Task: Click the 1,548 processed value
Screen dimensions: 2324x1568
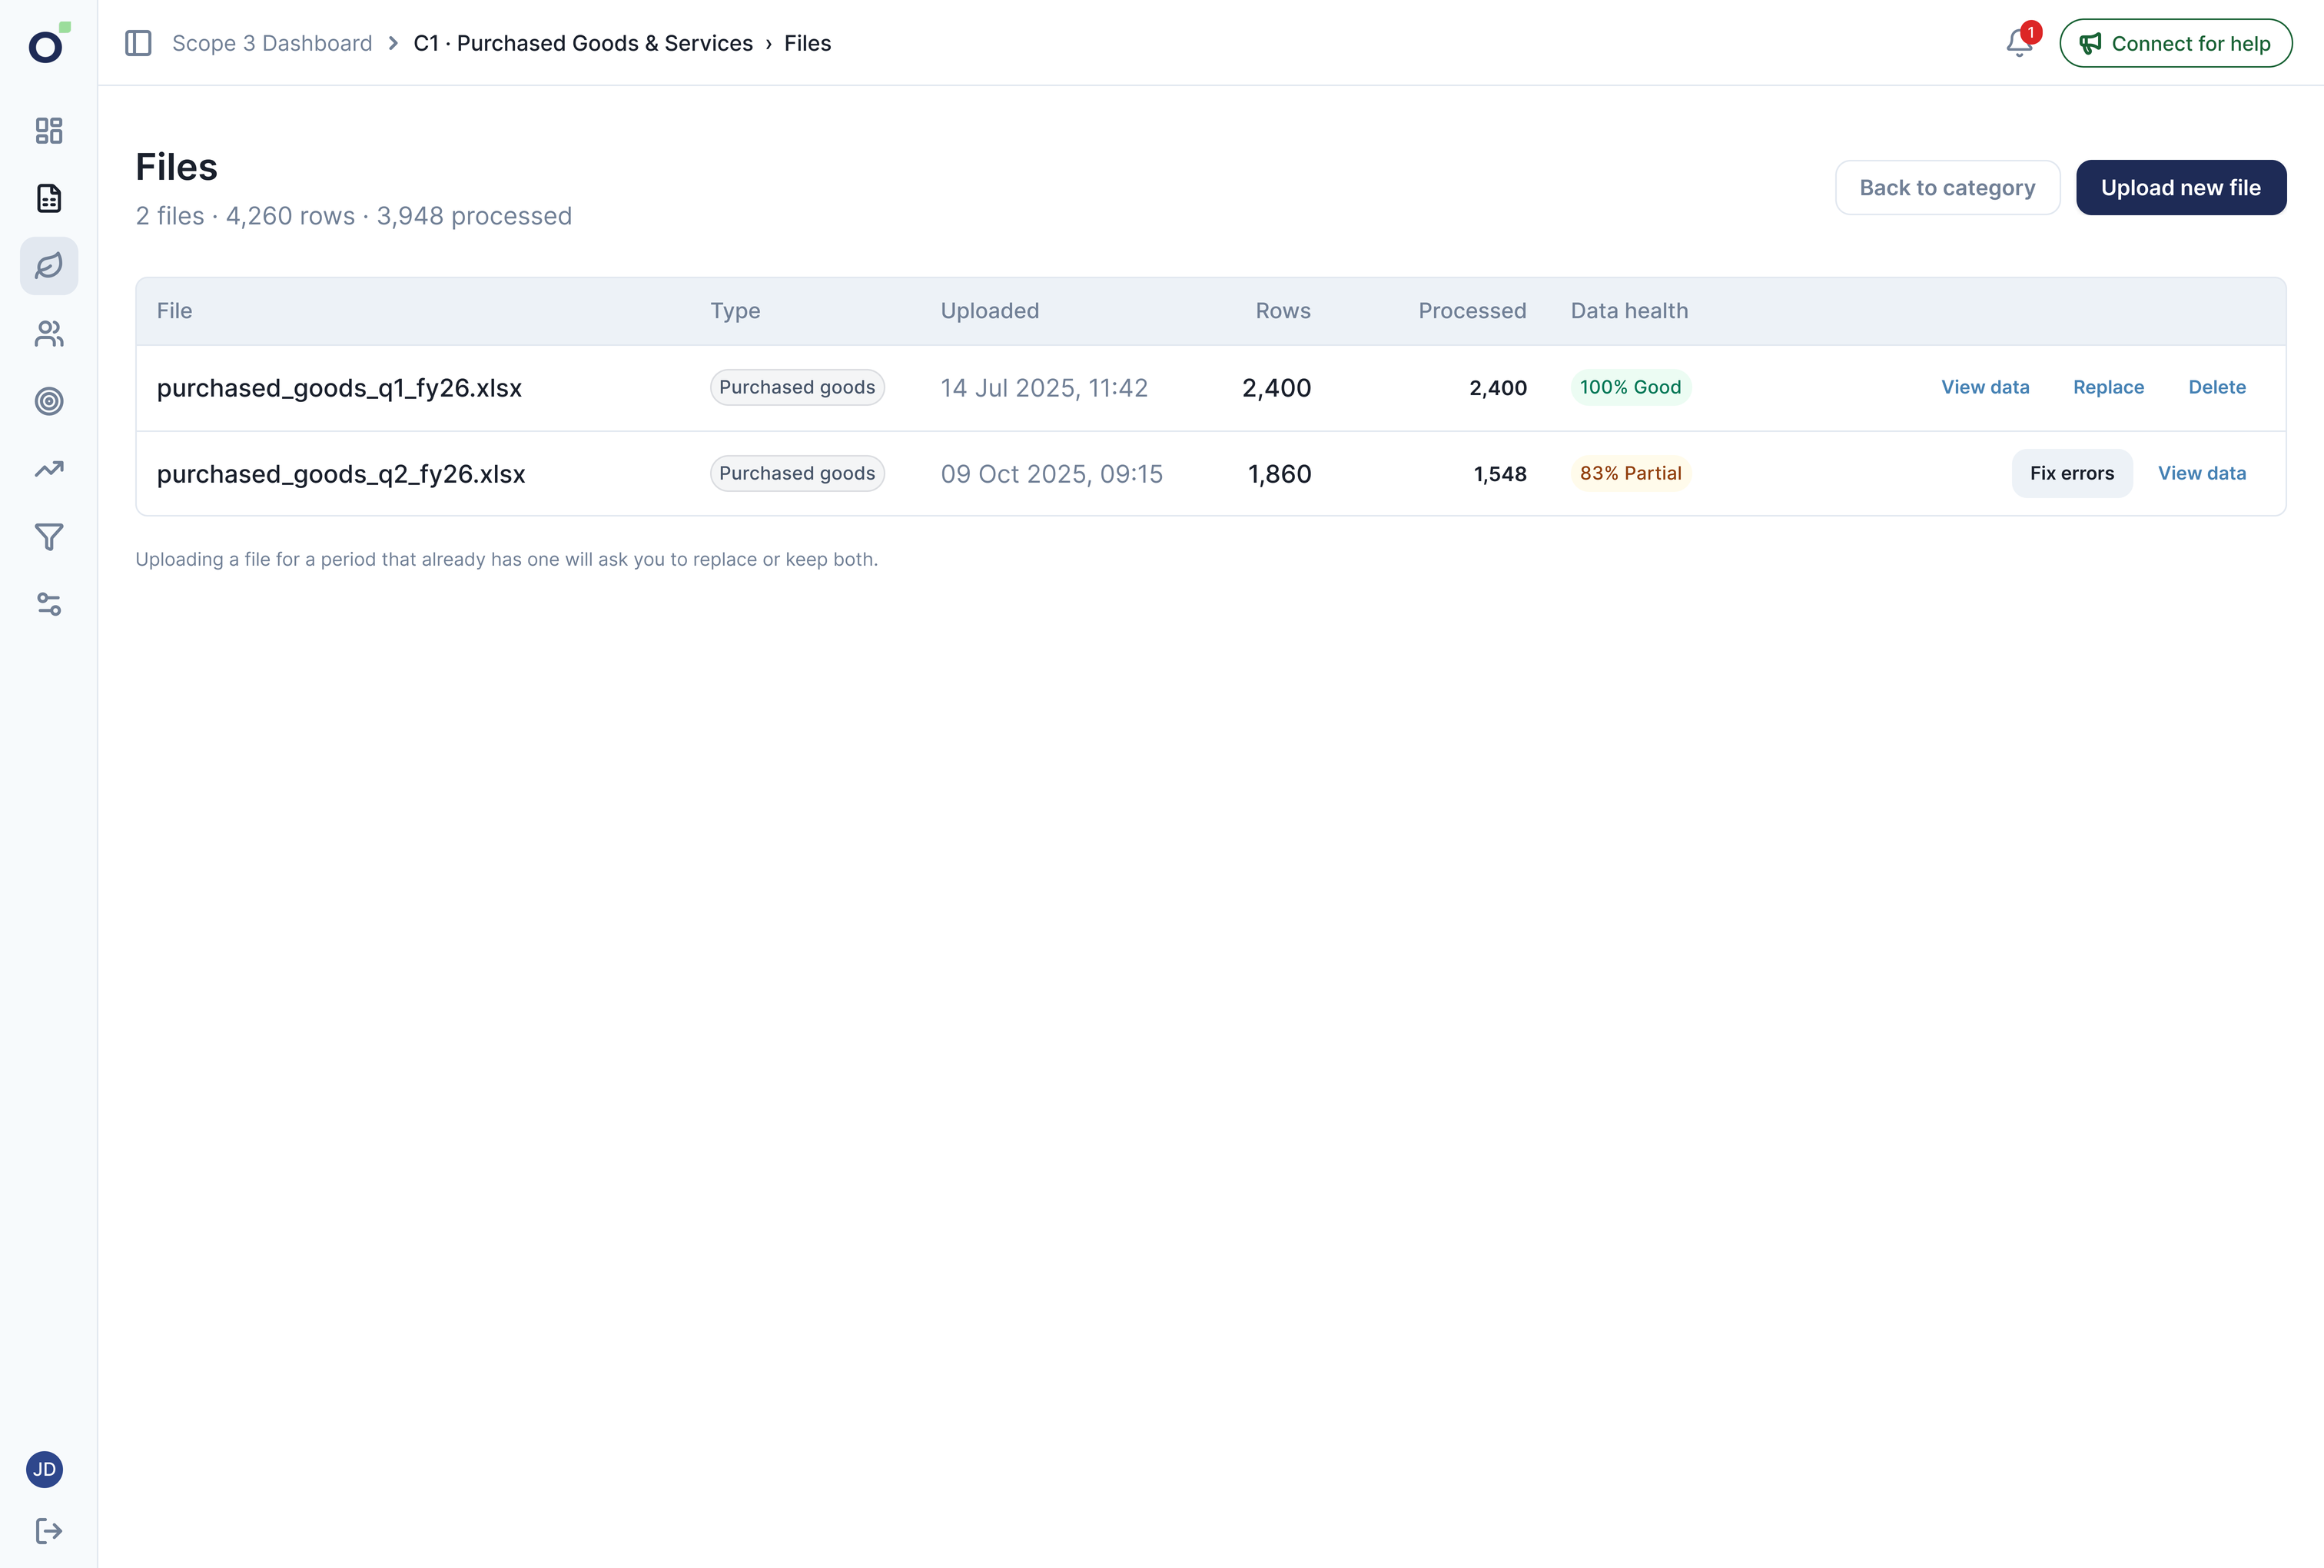Action: (1499, 474)
